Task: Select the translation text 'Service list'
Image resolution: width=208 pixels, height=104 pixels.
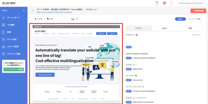Action: (138, 80)
